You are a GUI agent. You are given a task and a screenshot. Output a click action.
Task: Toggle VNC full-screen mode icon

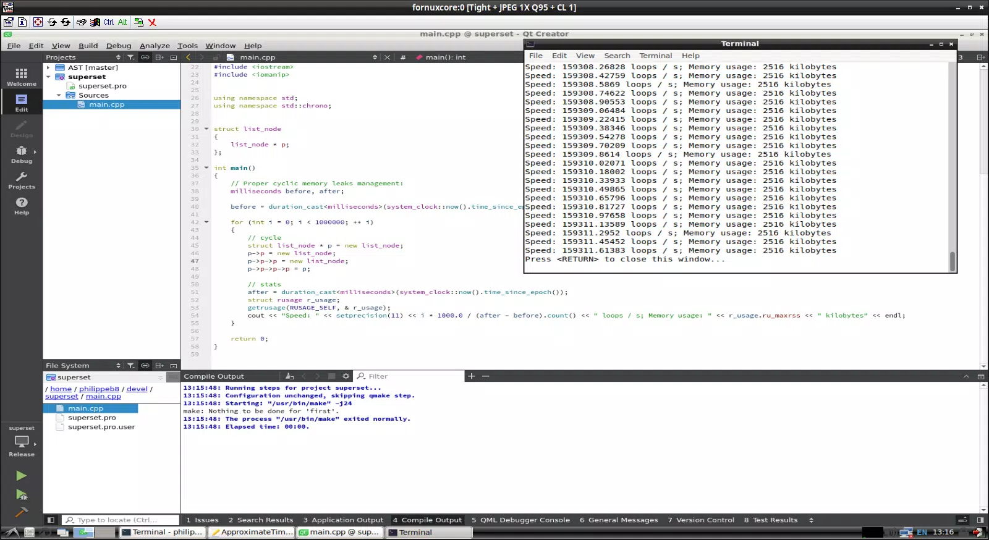[x=38, y=22]
